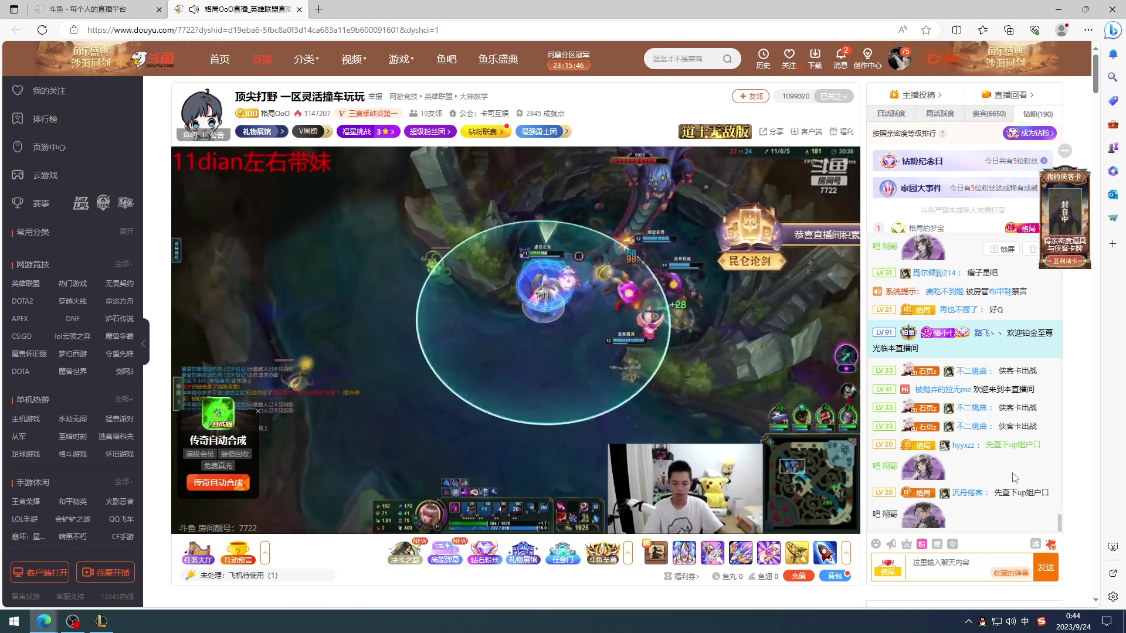
Task: Click 我的关注 heart item in sidebar
Action: [39, 91]
